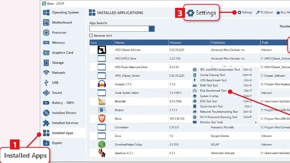This screenshot has width=290, height=163.
Task: Select the Motherboard sidebar icon
Action: pos(46,22)
